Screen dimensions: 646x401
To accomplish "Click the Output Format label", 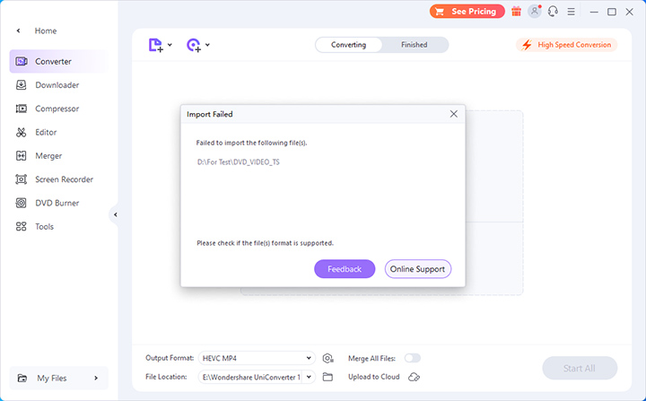I will pos(170,358).
